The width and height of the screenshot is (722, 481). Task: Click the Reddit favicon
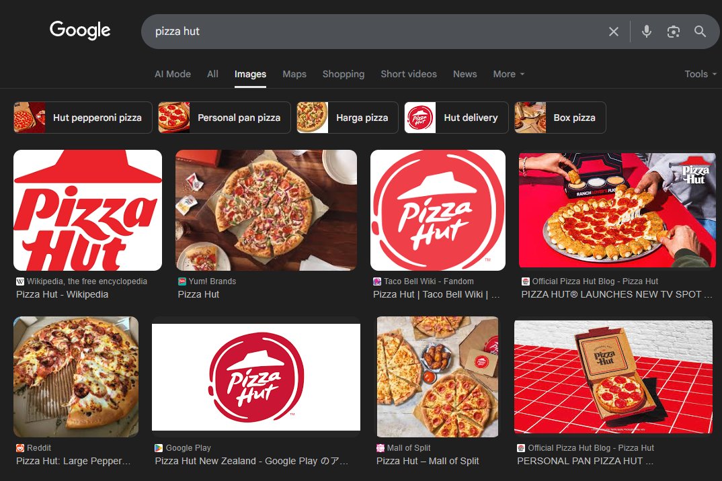[20, 448]
